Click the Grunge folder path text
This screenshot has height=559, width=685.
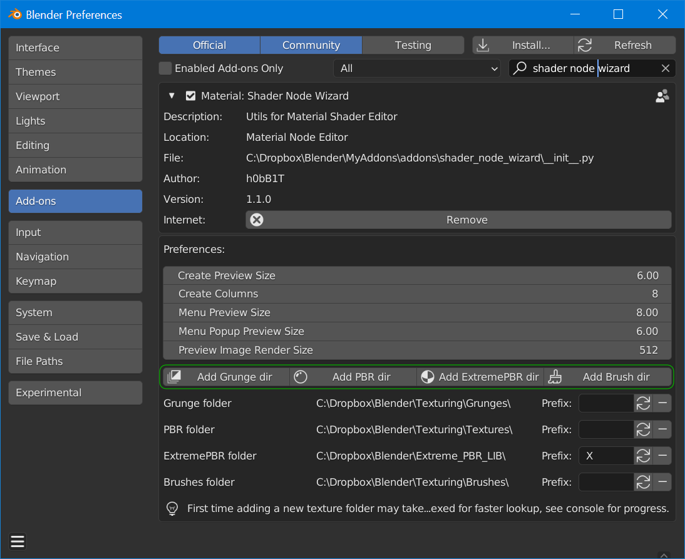tap(413, 403)
